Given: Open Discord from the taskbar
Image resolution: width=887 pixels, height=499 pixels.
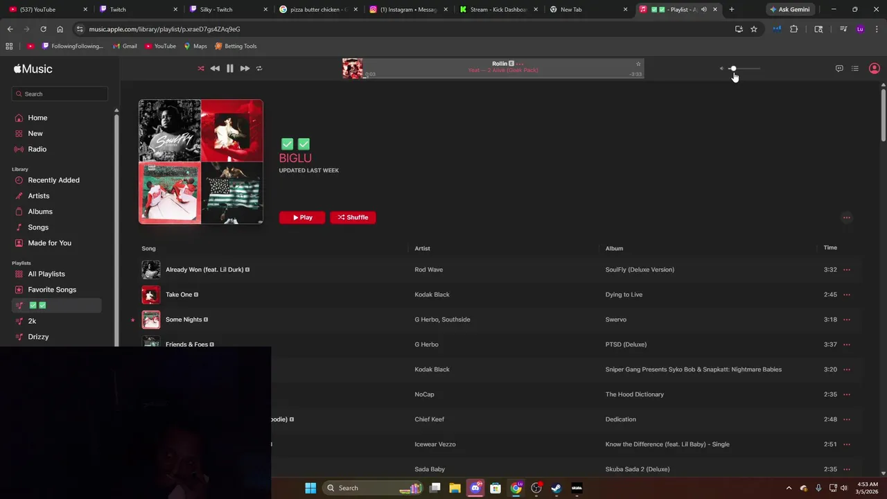Looking at the screenshot, I should pos(475,488).
